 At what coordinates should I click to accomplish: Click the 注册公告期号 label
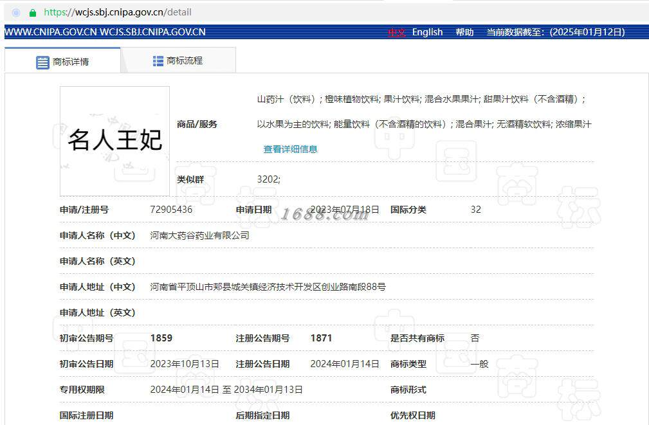click(x=263, y=338)
